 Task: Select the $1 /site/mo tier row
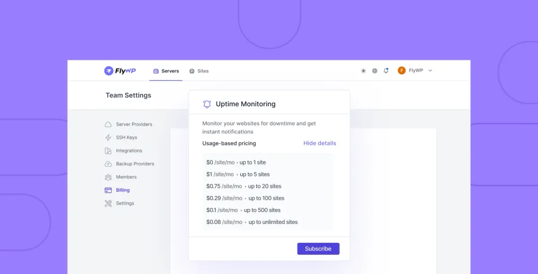(x=238, y=174)
